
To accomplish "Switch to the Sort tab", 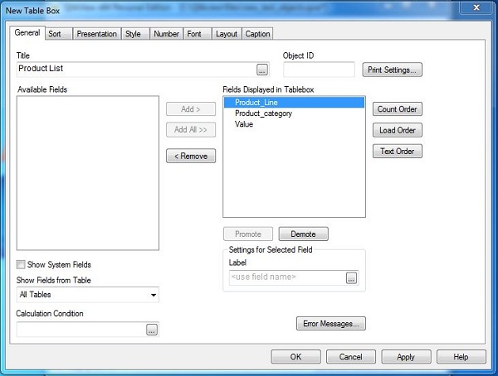I will point(55,34).
